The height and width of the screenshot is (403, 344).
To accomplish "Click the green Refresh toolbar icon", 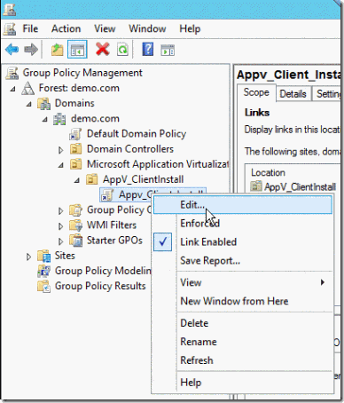I will (x=122, y=50).
